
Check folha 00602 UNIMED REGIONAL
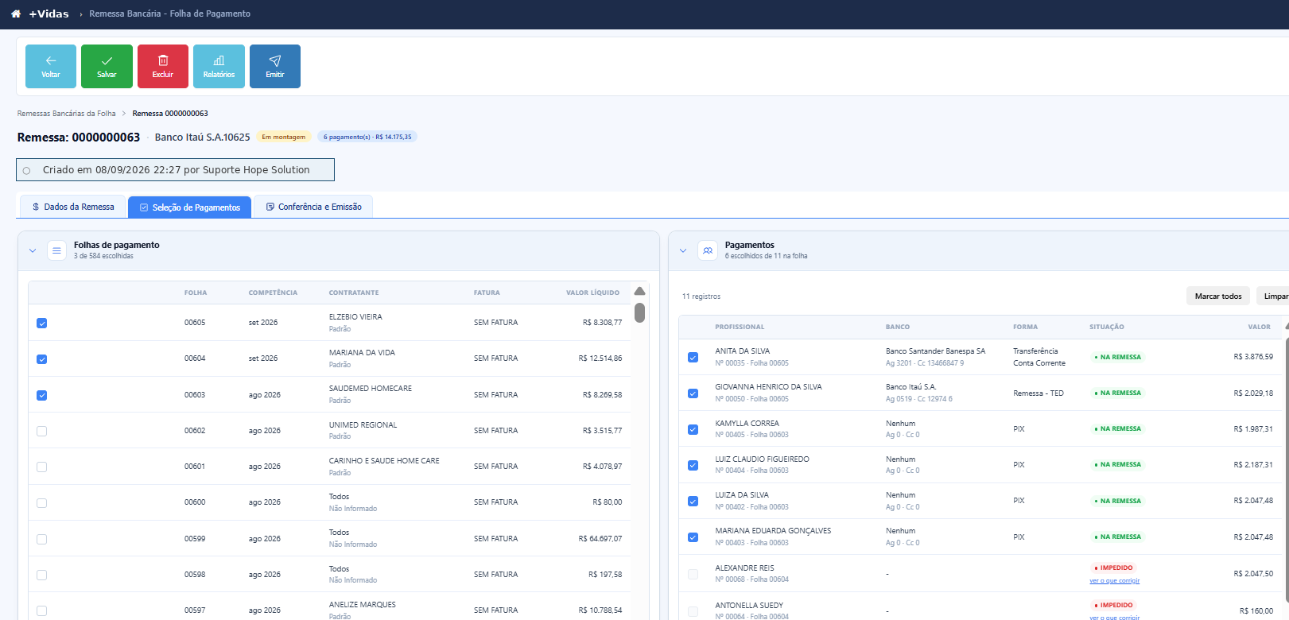[x=42, y=431]
